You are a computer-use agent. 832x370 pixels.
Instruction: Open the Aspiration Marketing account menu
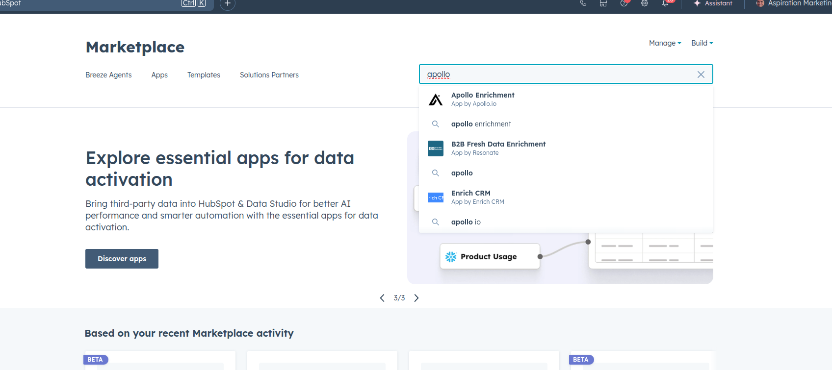[794, 3]
